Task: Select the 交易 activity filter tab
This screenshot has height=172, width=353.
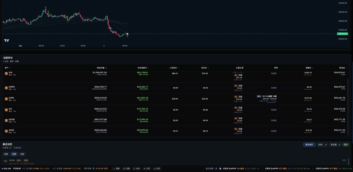Action: pyautogui.click(x=14, y=154)
